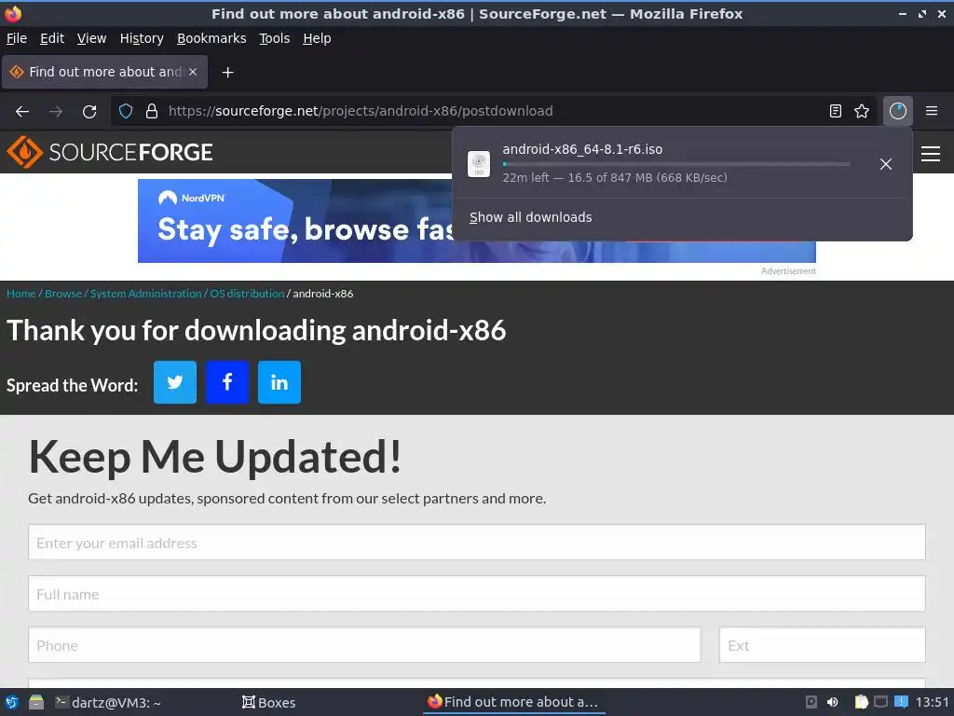The image size is (954, 716).
Task: Open the Edit menu
Action: (52, 38)
